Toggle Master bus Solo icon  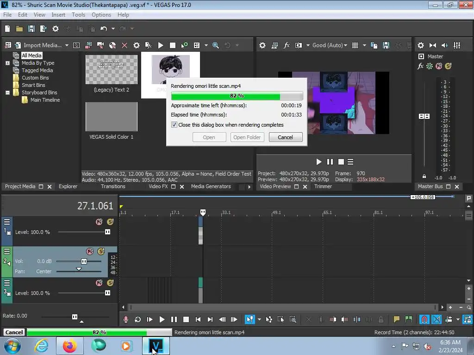[x=448, y=66]
